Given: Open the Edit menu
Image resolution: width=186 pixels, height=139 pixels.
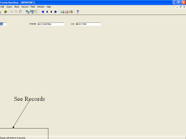Looking at the screenshot, I should (x=2, y=7).
